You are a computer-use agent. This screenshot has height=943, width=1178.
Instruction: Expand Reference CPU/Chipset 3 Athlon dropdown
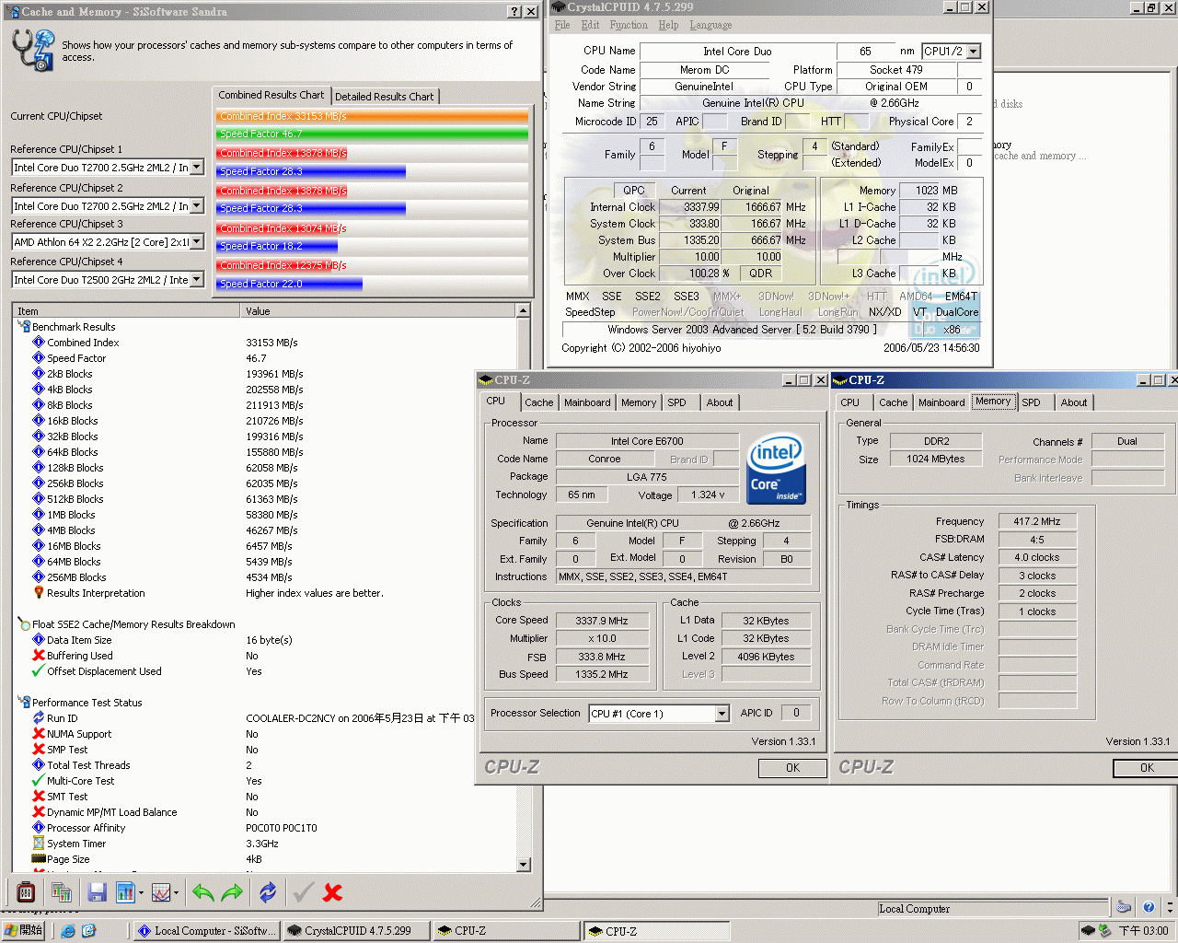[196, 242]
